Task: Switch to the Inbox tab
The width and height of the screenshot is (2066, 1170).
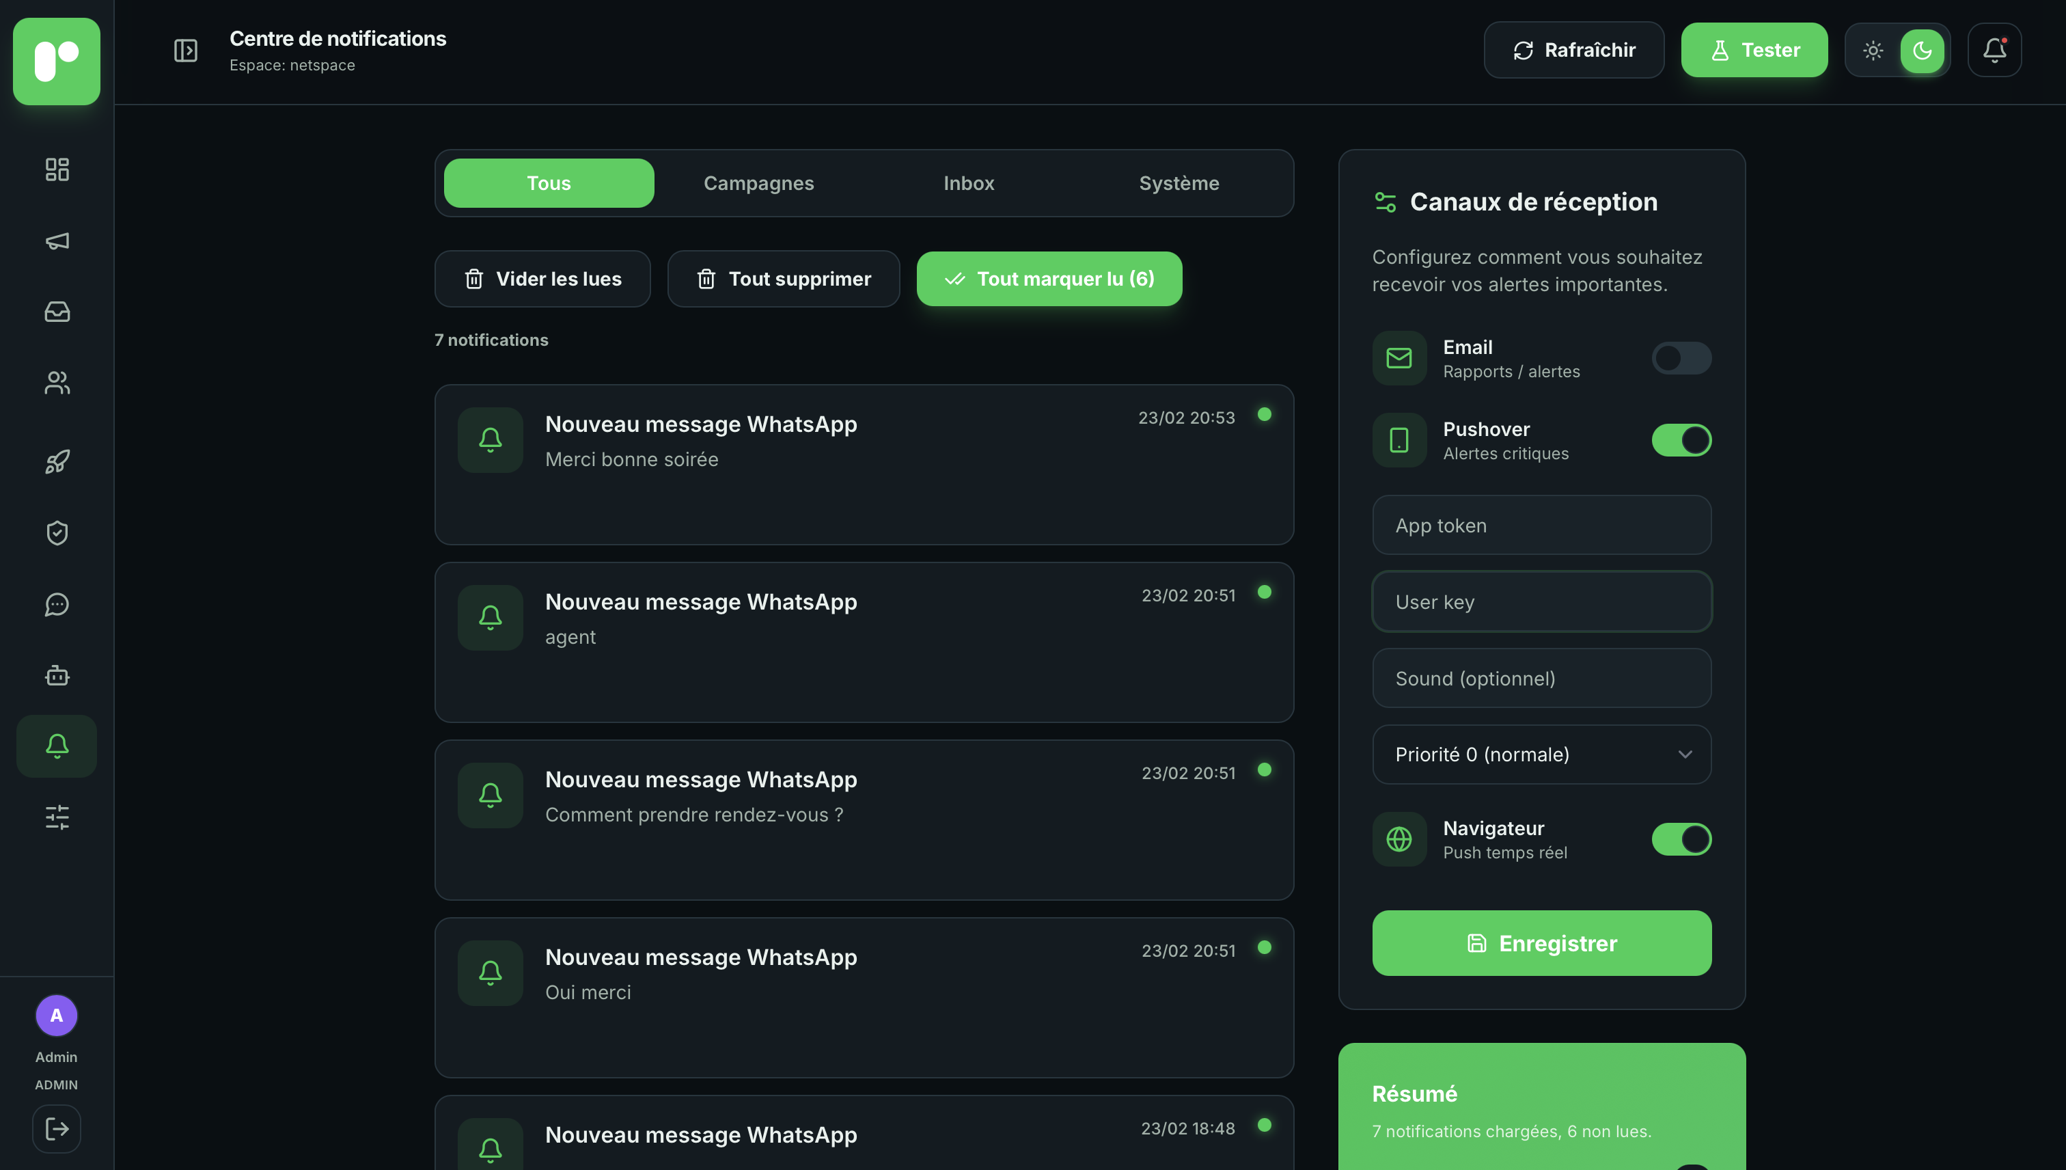Action: pyautogui.click(x=969, y=183)
